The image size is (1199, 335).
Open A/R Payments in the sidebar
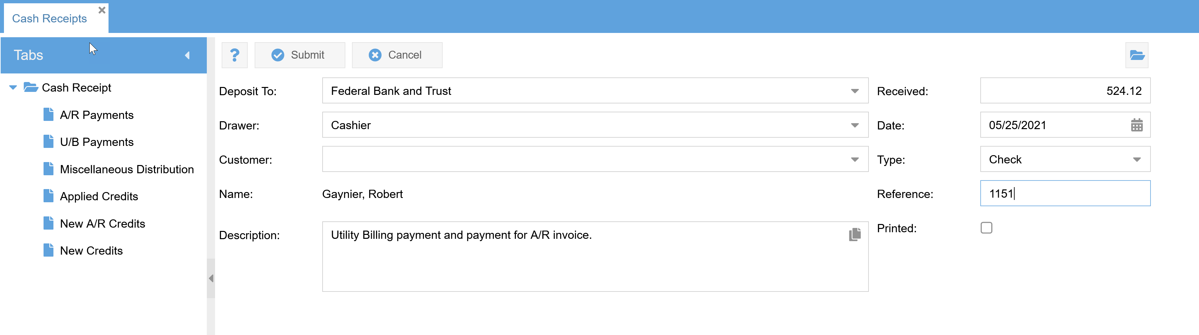[96, 115]
